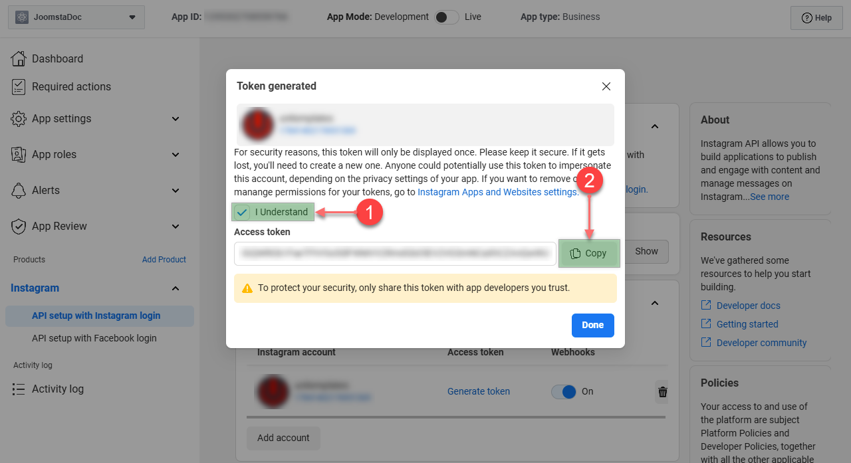Screen dimensions: 851x463
Task: Click the App roles badge icon
Action: pyautogui.click(x=19, y=154)
